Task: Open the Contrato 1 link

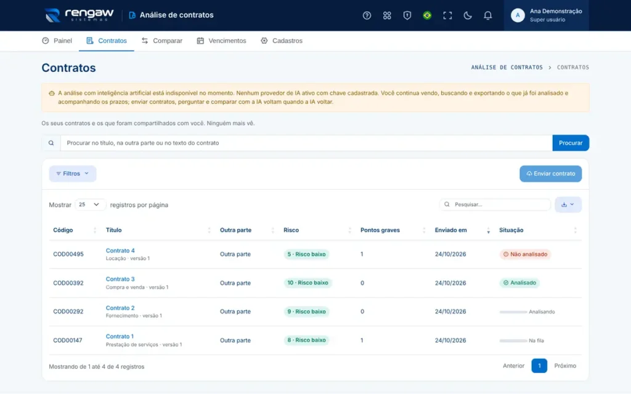Action: click(120, 336)
